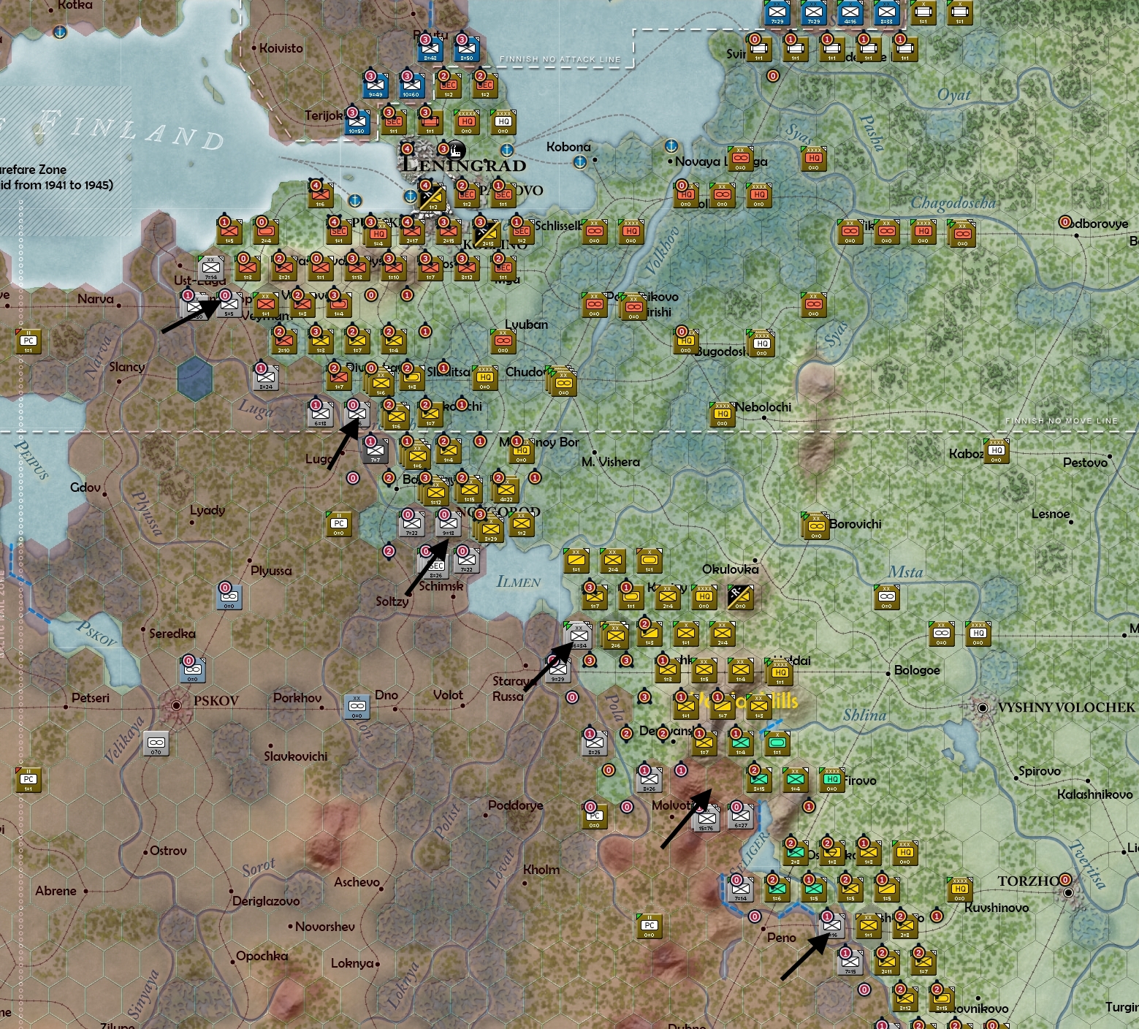The height and width of the screenshot is (1029, 1139).
Task: Select the German 9=18 counter west of Novgorod
Action: 448,524
